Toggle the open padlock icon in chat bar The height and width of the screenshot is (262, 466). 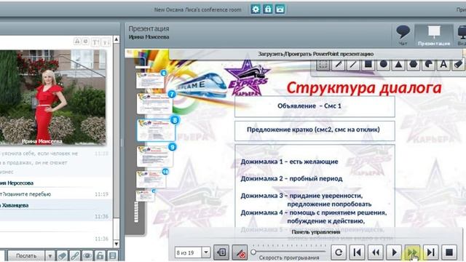click(100, 255)
